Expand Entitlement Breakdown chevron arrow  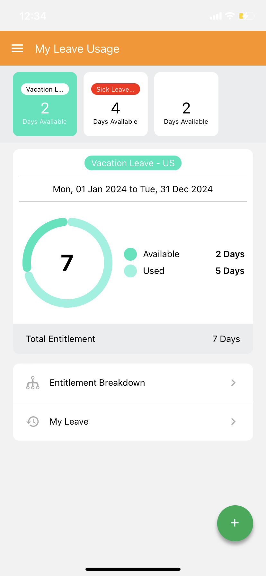(234, 383)
